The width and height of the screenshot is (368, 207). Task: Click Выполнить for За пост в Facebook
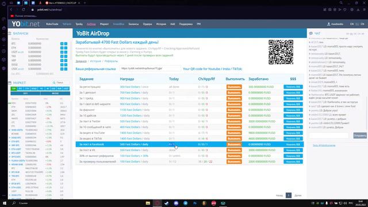coord(234,144)
